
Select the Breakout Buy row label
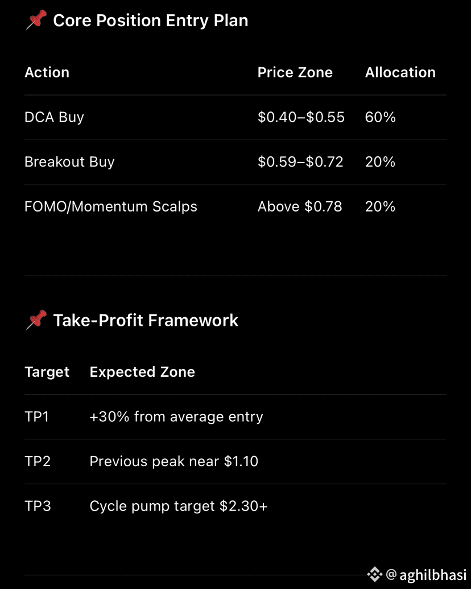69,162
